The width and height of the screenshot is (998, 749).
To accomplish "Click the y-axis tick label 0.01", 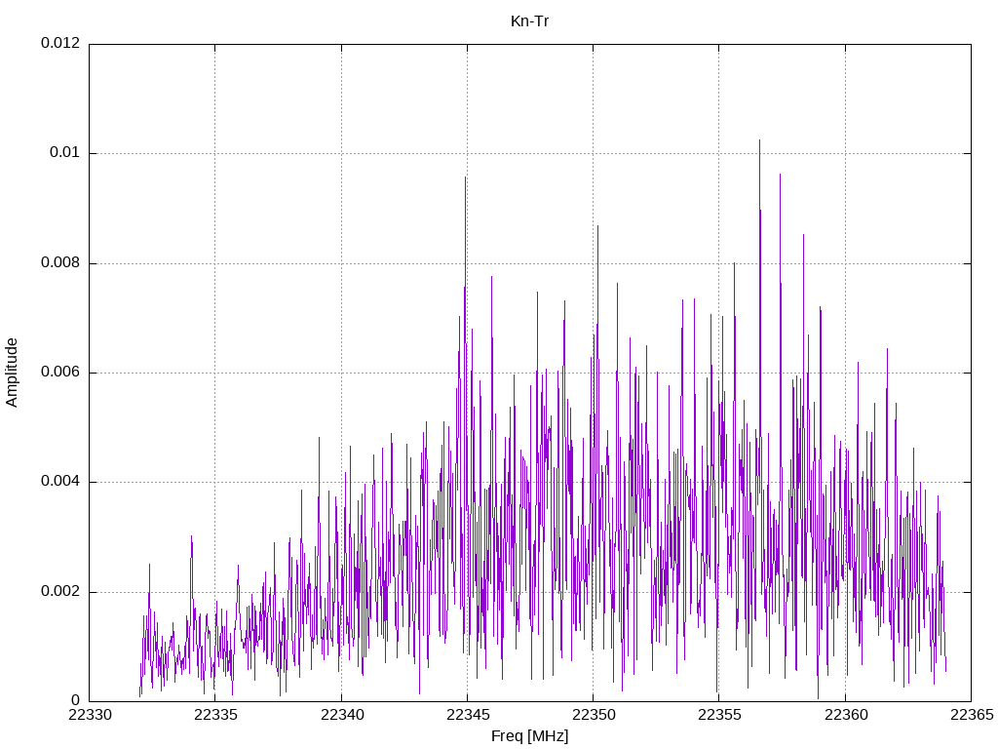I will pos(65,152).
